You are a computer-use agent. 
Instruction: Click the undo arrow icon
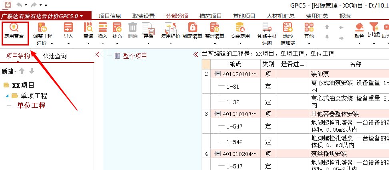tap(19, 5)
